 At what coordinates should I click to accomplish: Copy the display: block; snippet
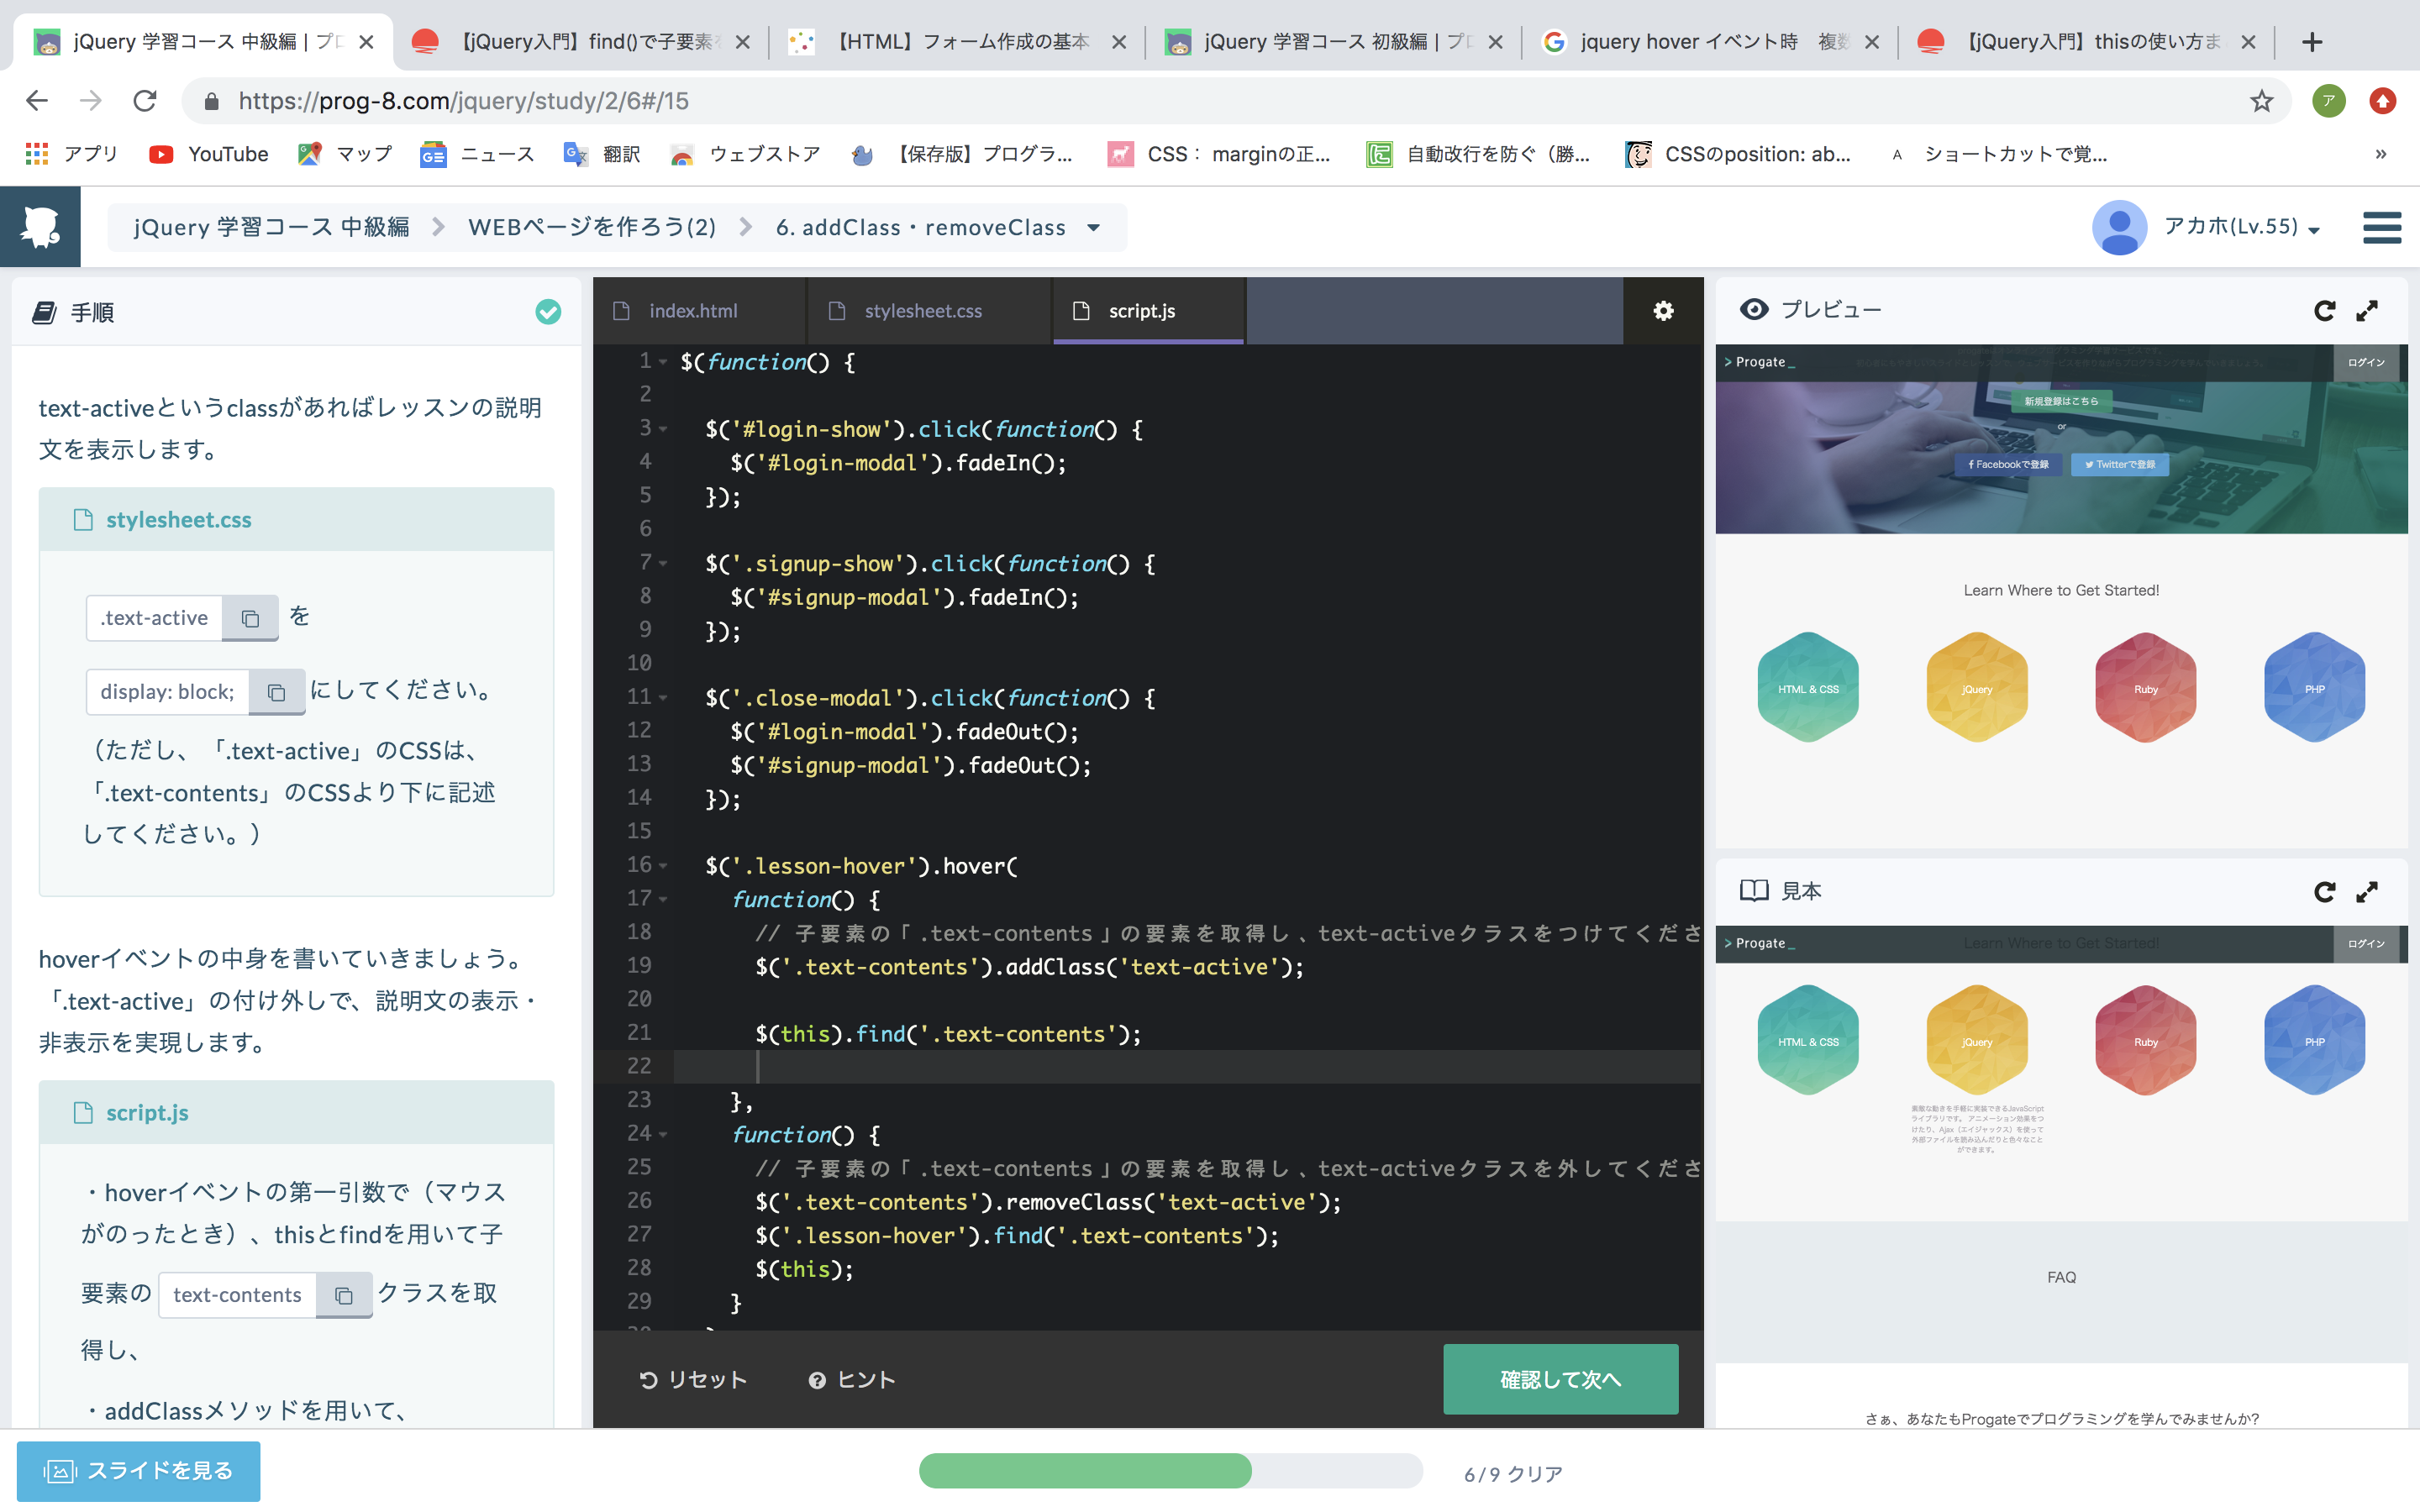click(x=277, y=692)
